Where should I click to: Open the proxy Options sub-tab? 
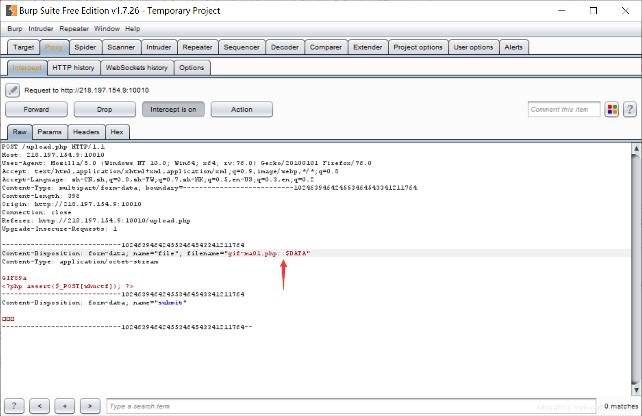(192, 68)
